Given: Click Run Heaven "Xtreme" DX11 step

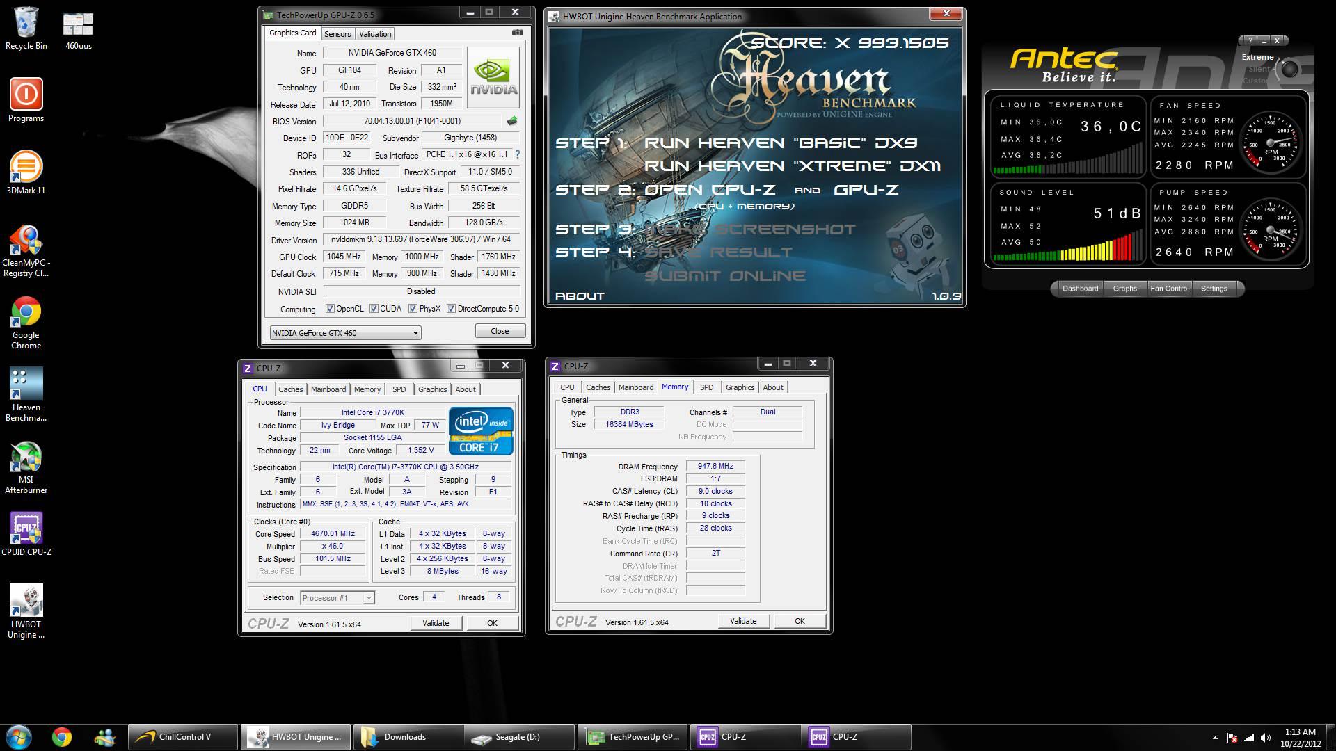Looking at the screenshot, I should point(793,165).
